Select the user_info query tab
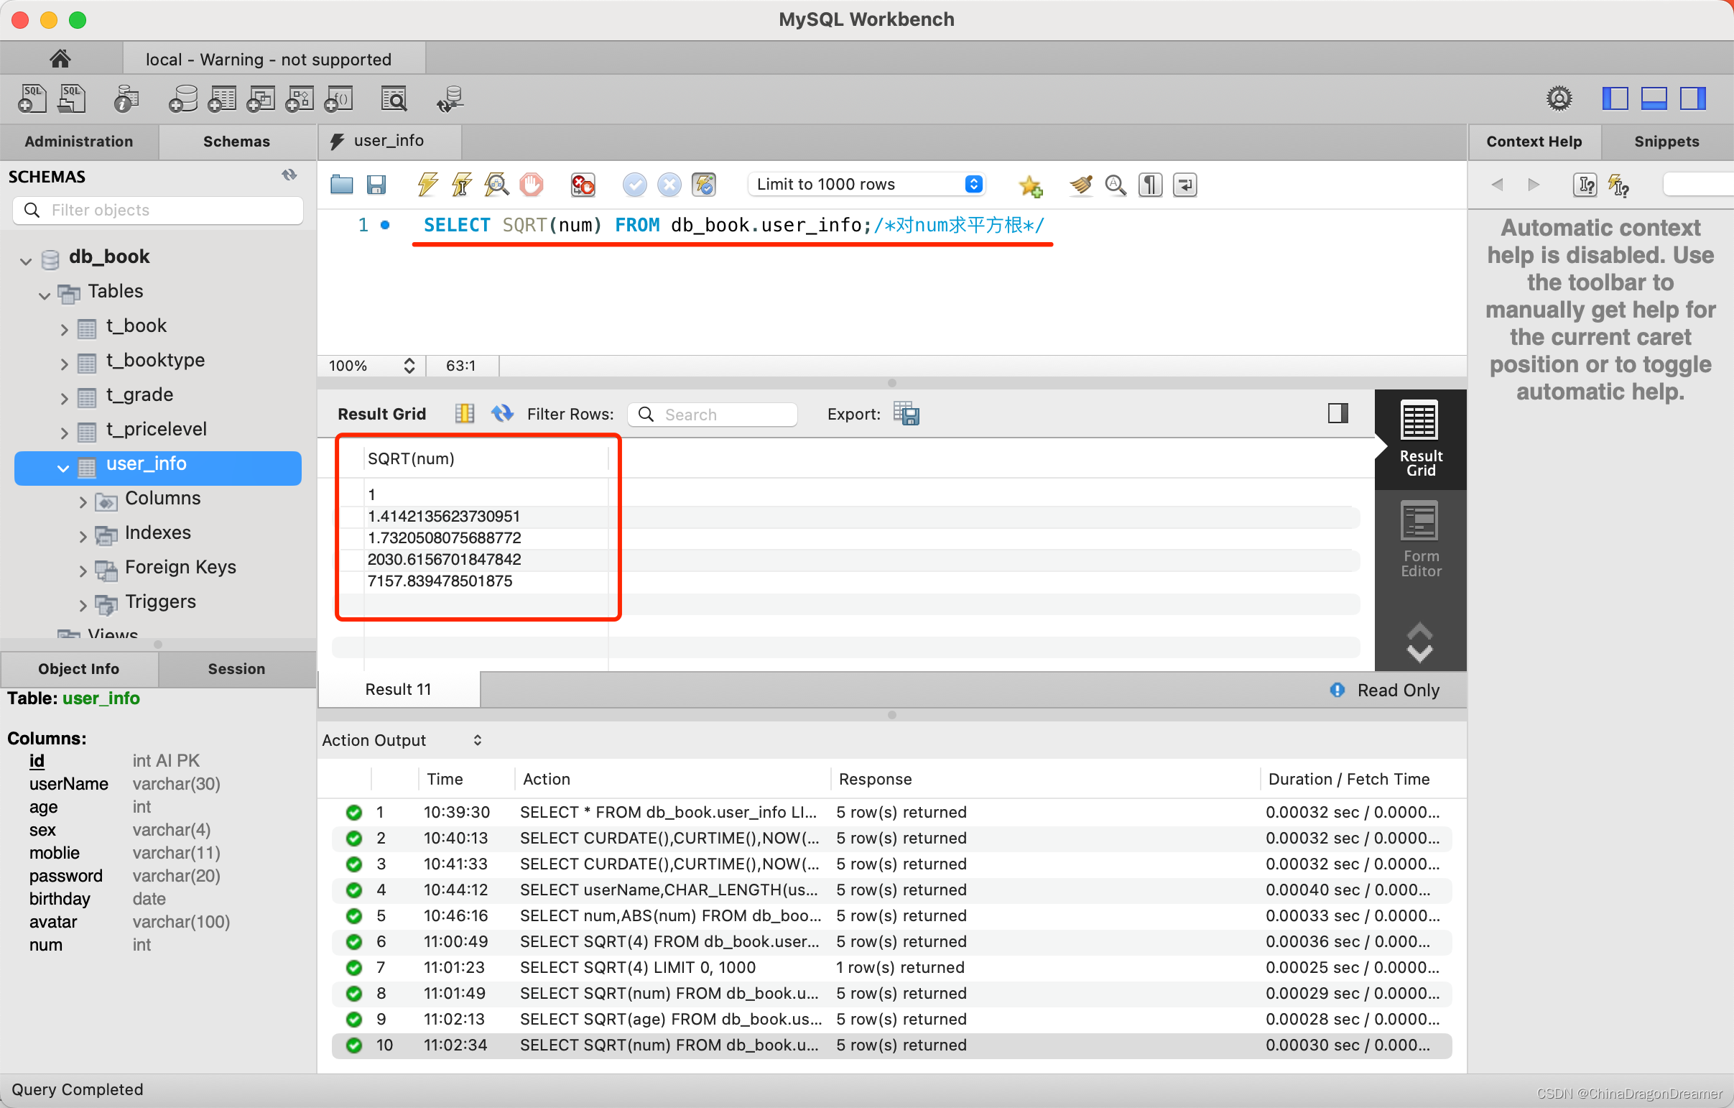The image size is (1734, 1108). point(389,141)
